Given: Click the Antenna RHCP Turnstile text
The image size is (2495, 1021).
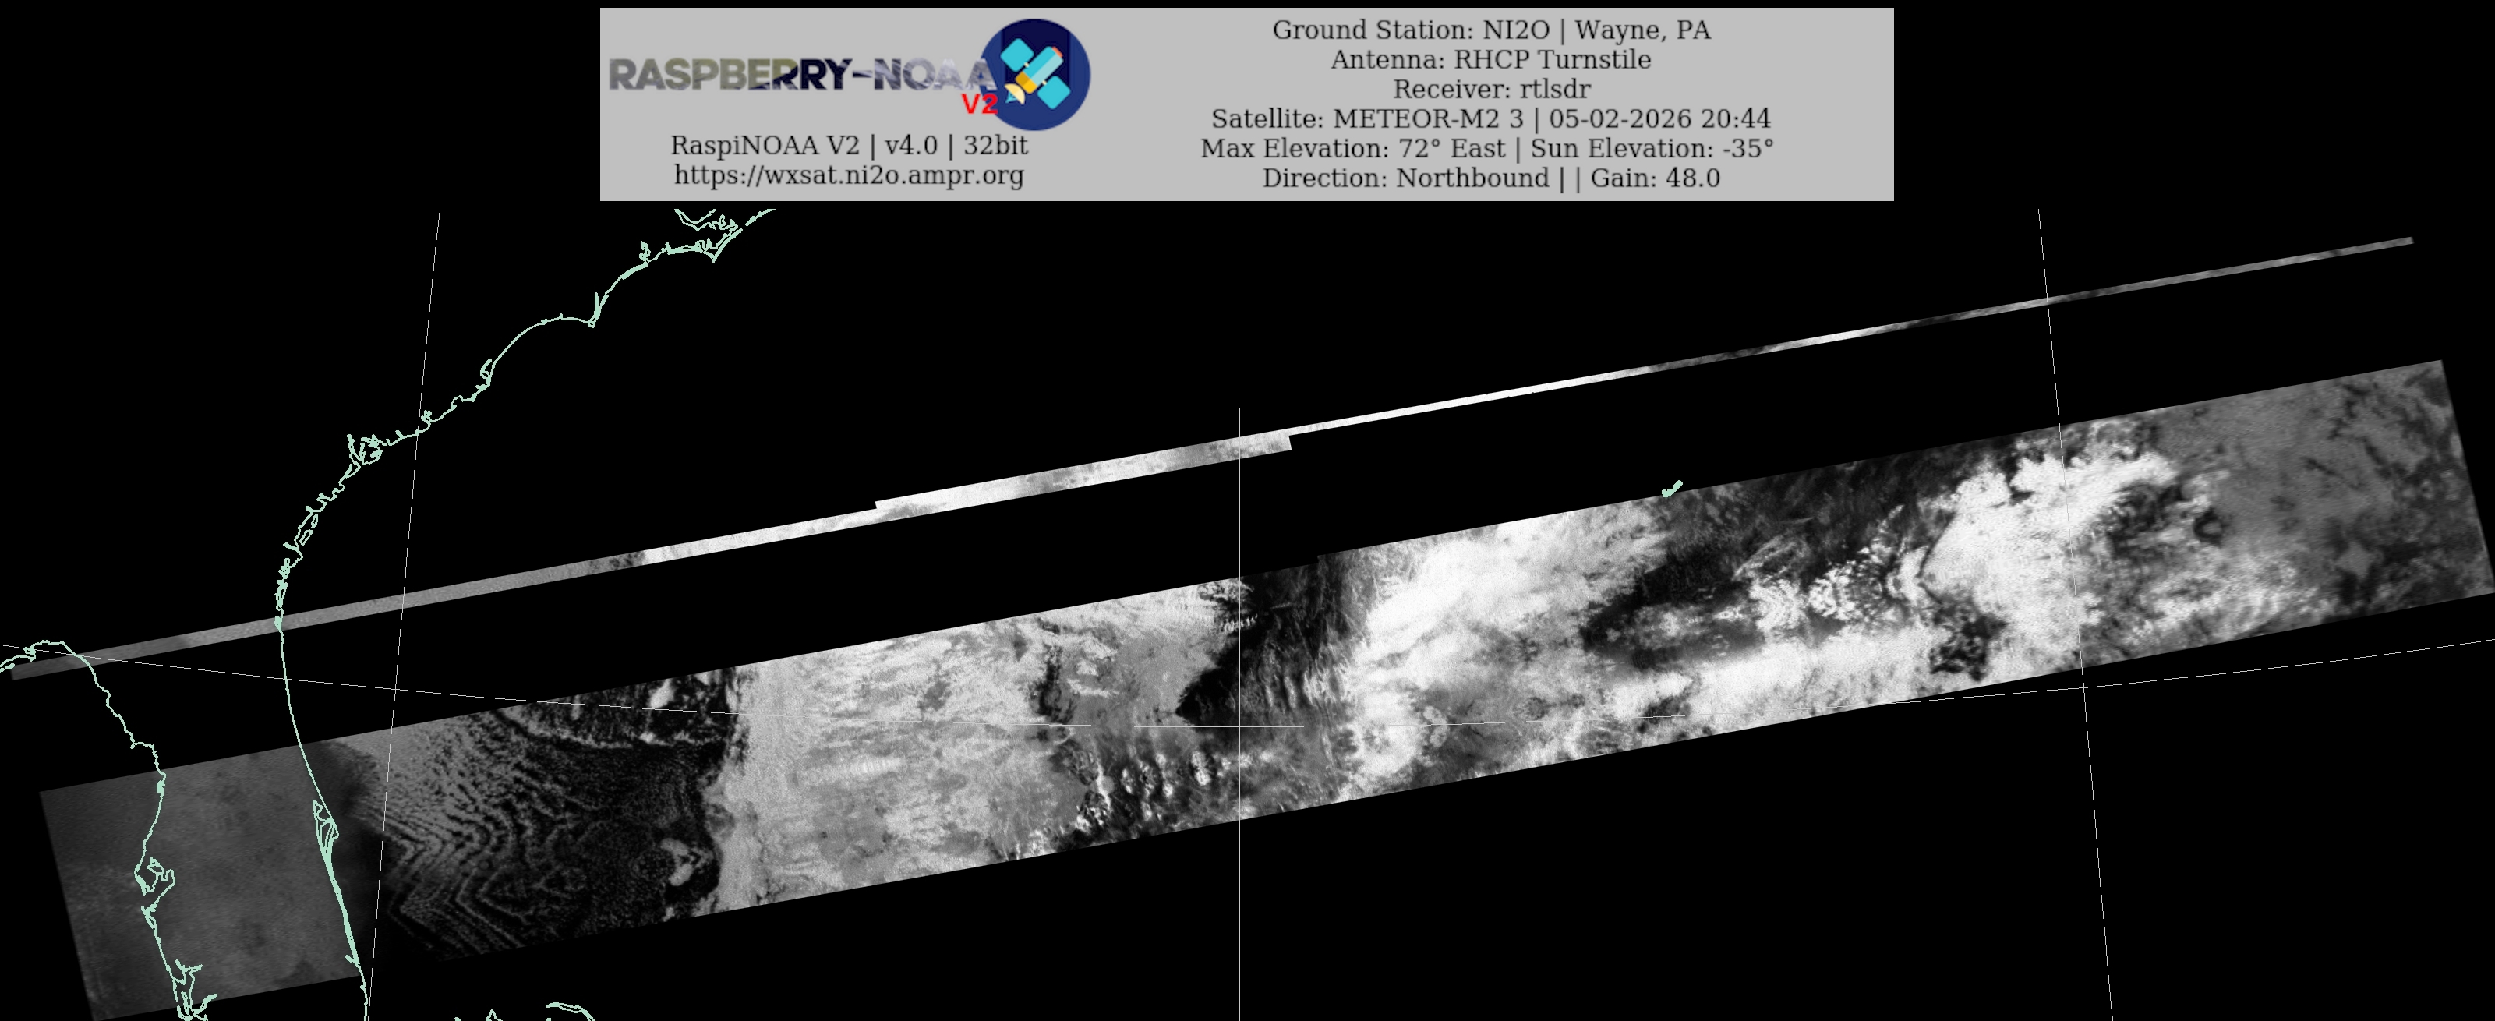Looking at the screenshot, I should tap(1490, 60).
